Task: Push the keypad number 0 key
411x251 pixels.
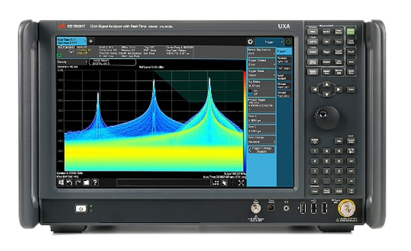Action: tap(315, 181)
